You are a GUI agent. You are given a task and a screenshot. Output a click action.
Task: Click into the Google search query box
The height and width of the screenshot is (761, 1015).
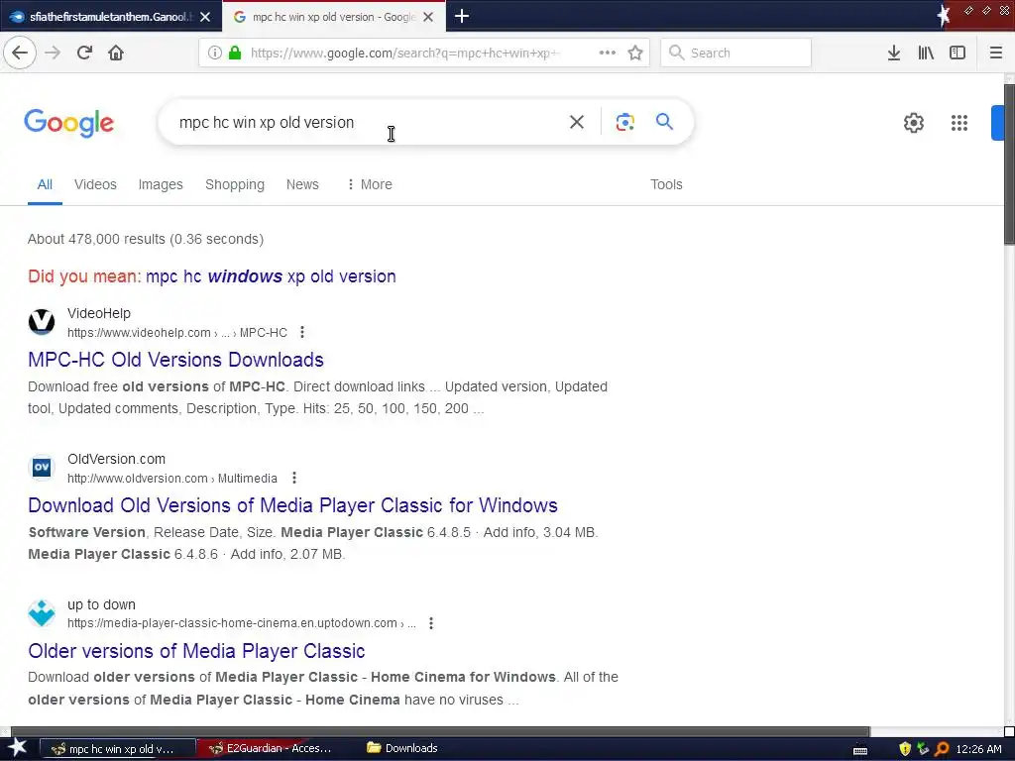(363, 122)
